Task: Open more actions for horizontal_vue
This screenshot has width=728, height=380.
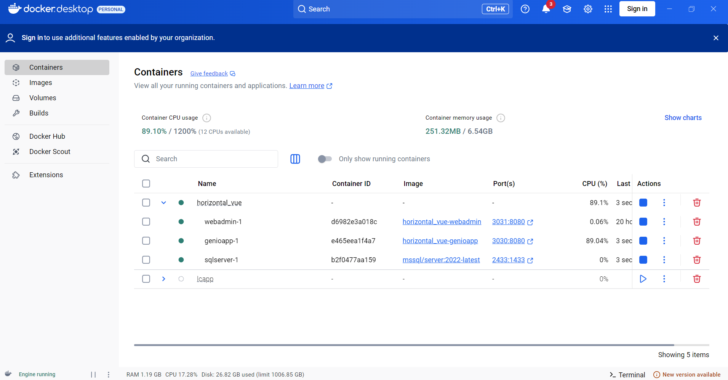Action: [664, 203]
